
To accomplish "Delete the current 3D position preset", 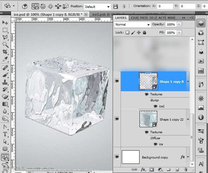I will pos(124,6).
